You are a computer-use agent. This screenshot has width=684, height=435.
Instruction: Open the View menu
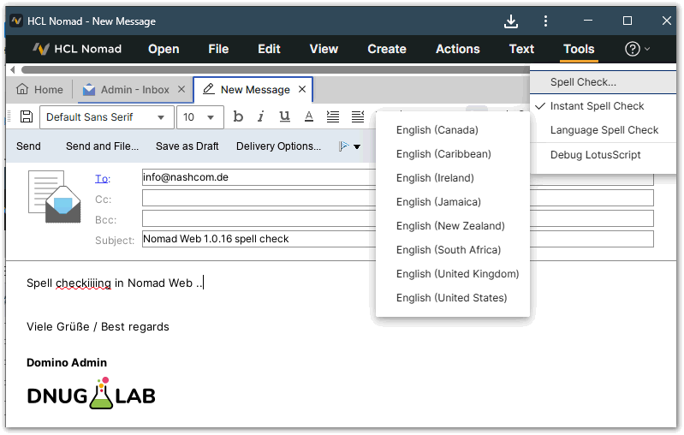click(324, 49)
